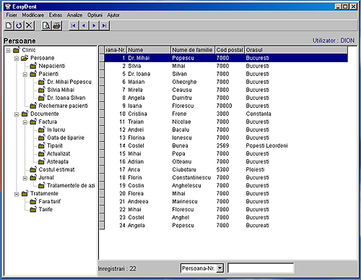Open Gata de tiparire tree item

[66, 137]
